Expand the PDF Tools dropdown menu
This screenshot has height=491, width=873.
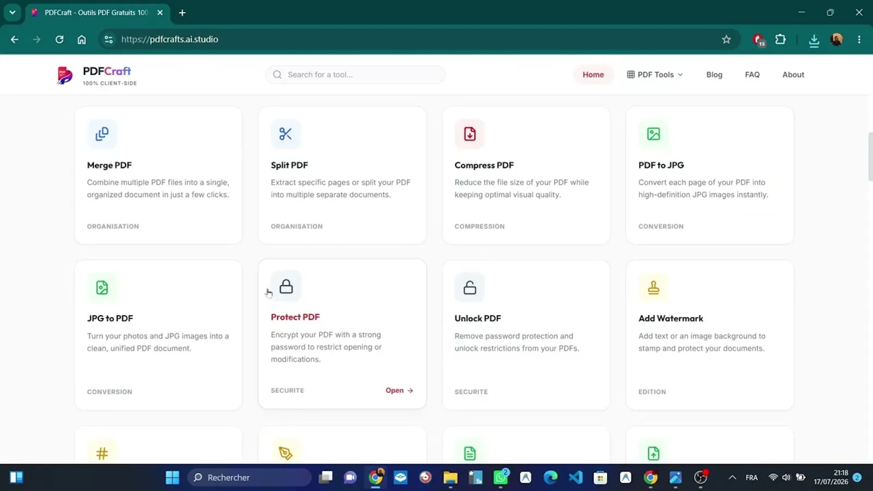coord(655,75)
